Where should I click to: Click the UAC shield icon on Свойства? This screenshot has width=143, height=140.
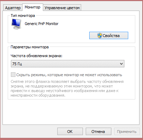[99, 36]
